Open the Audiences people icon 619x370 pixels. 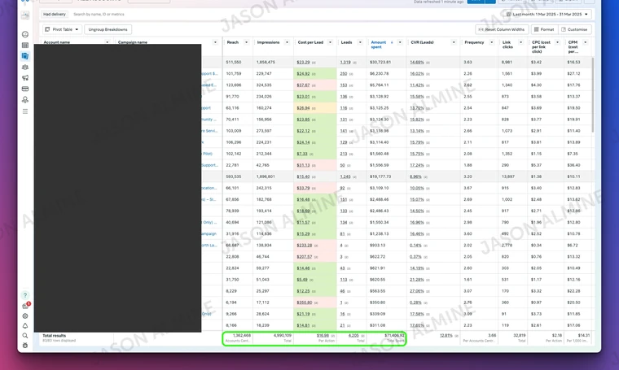click(x=25, y=67)
